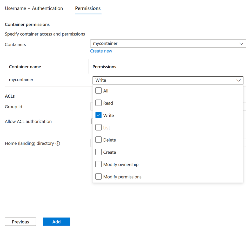This screenshot has height=230, width=250.
Task: Collapse the Permissions dropdown for mycontainer
Action: (x=239, y=80)
